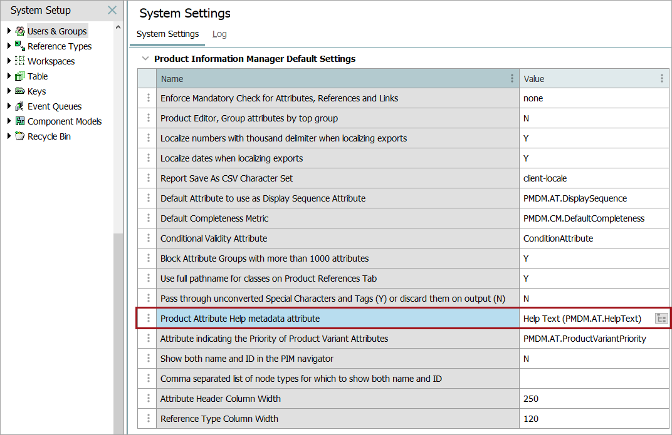Click the Reference Types icon in sidebar
Viewport: 672px width, 435px height.
tap(20, 46)
